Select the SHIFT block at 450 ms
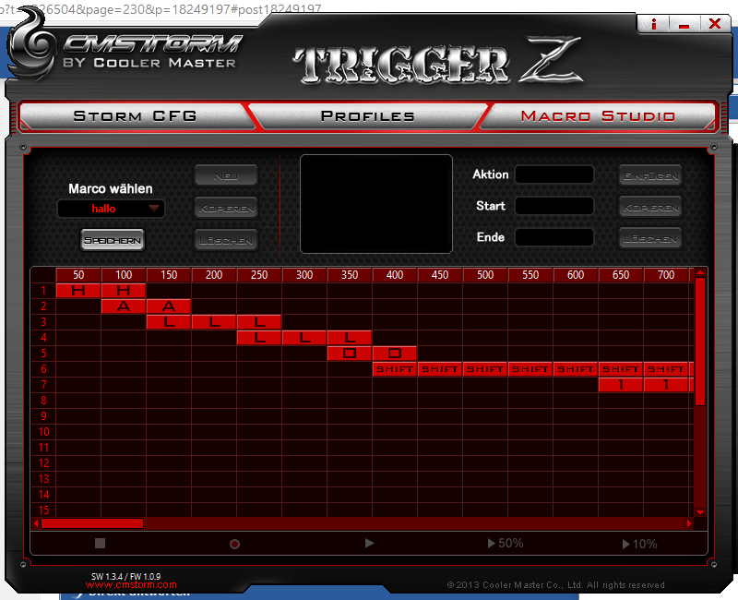The image size is (738, 600). coord(440,369)
